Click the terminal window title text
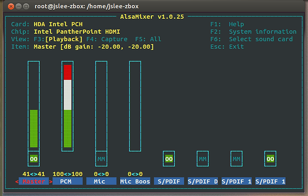The width and height of the screenshot is (308, 196). click(x=86, y=6)
